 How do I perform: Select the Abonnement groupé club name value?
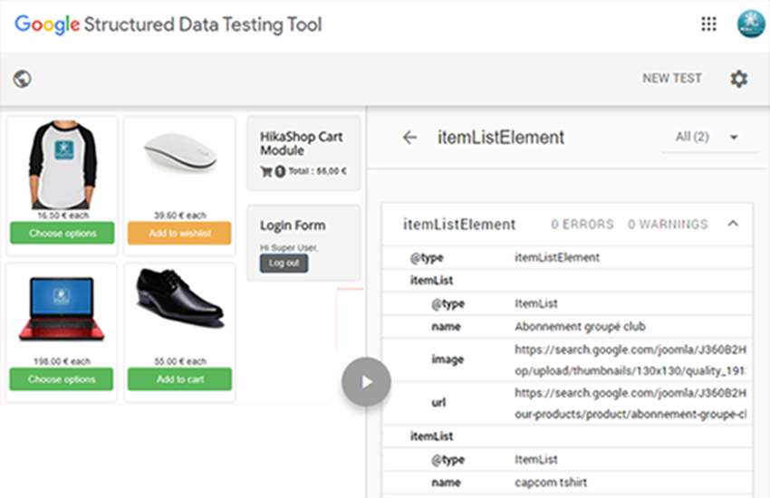[580, 326]
